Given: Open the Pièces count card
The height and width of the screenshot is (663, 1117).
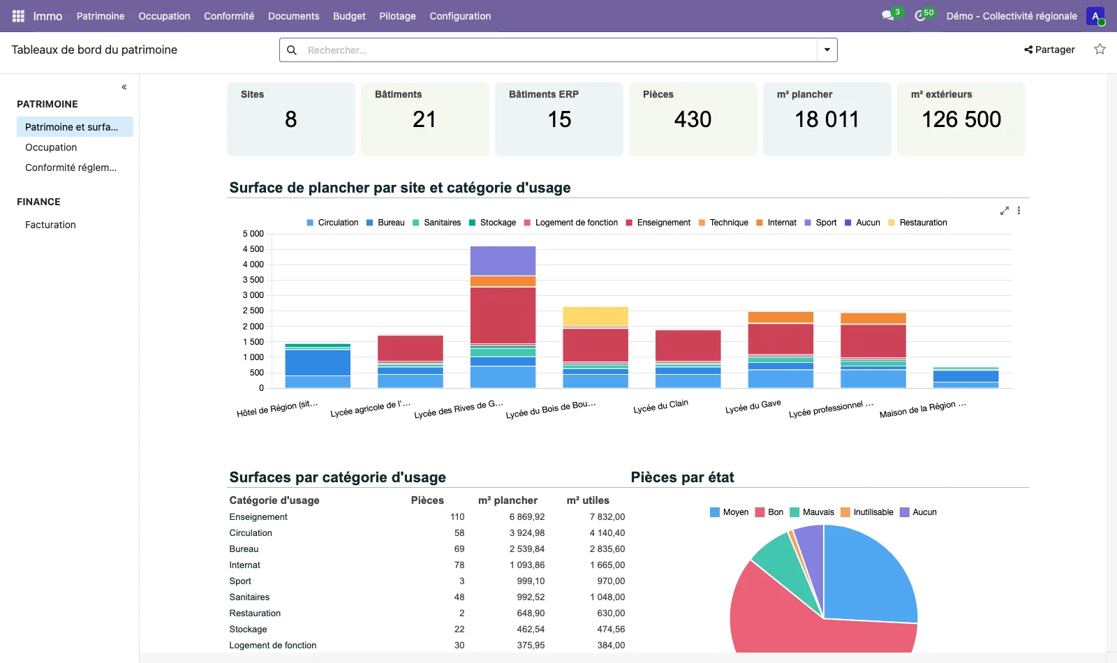Looking at the screenshot, I should (693, 119).
